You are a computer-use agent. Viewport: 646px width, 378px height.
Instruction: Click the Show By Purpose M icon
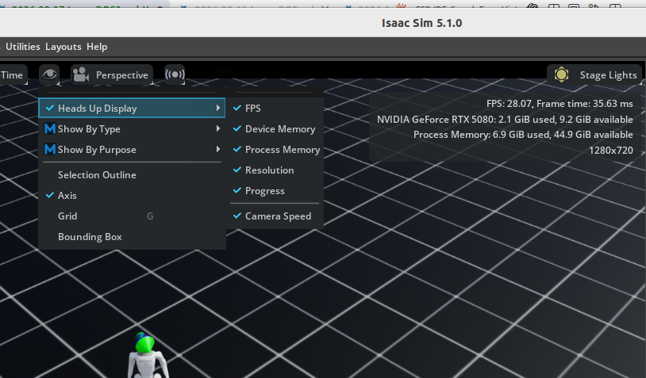(50, 149)
